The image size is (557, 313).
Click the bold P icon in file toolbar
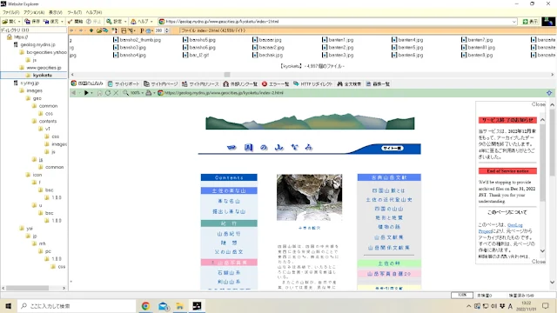142,30
